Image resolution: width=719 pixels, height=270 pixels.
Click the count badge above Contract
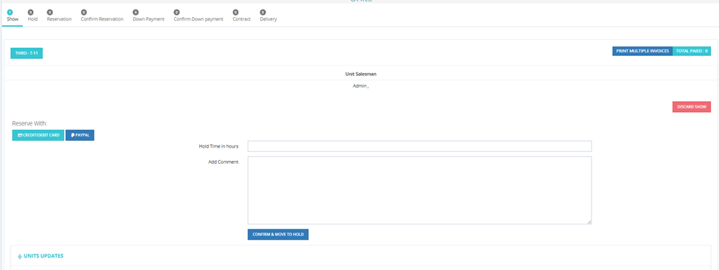235,13
